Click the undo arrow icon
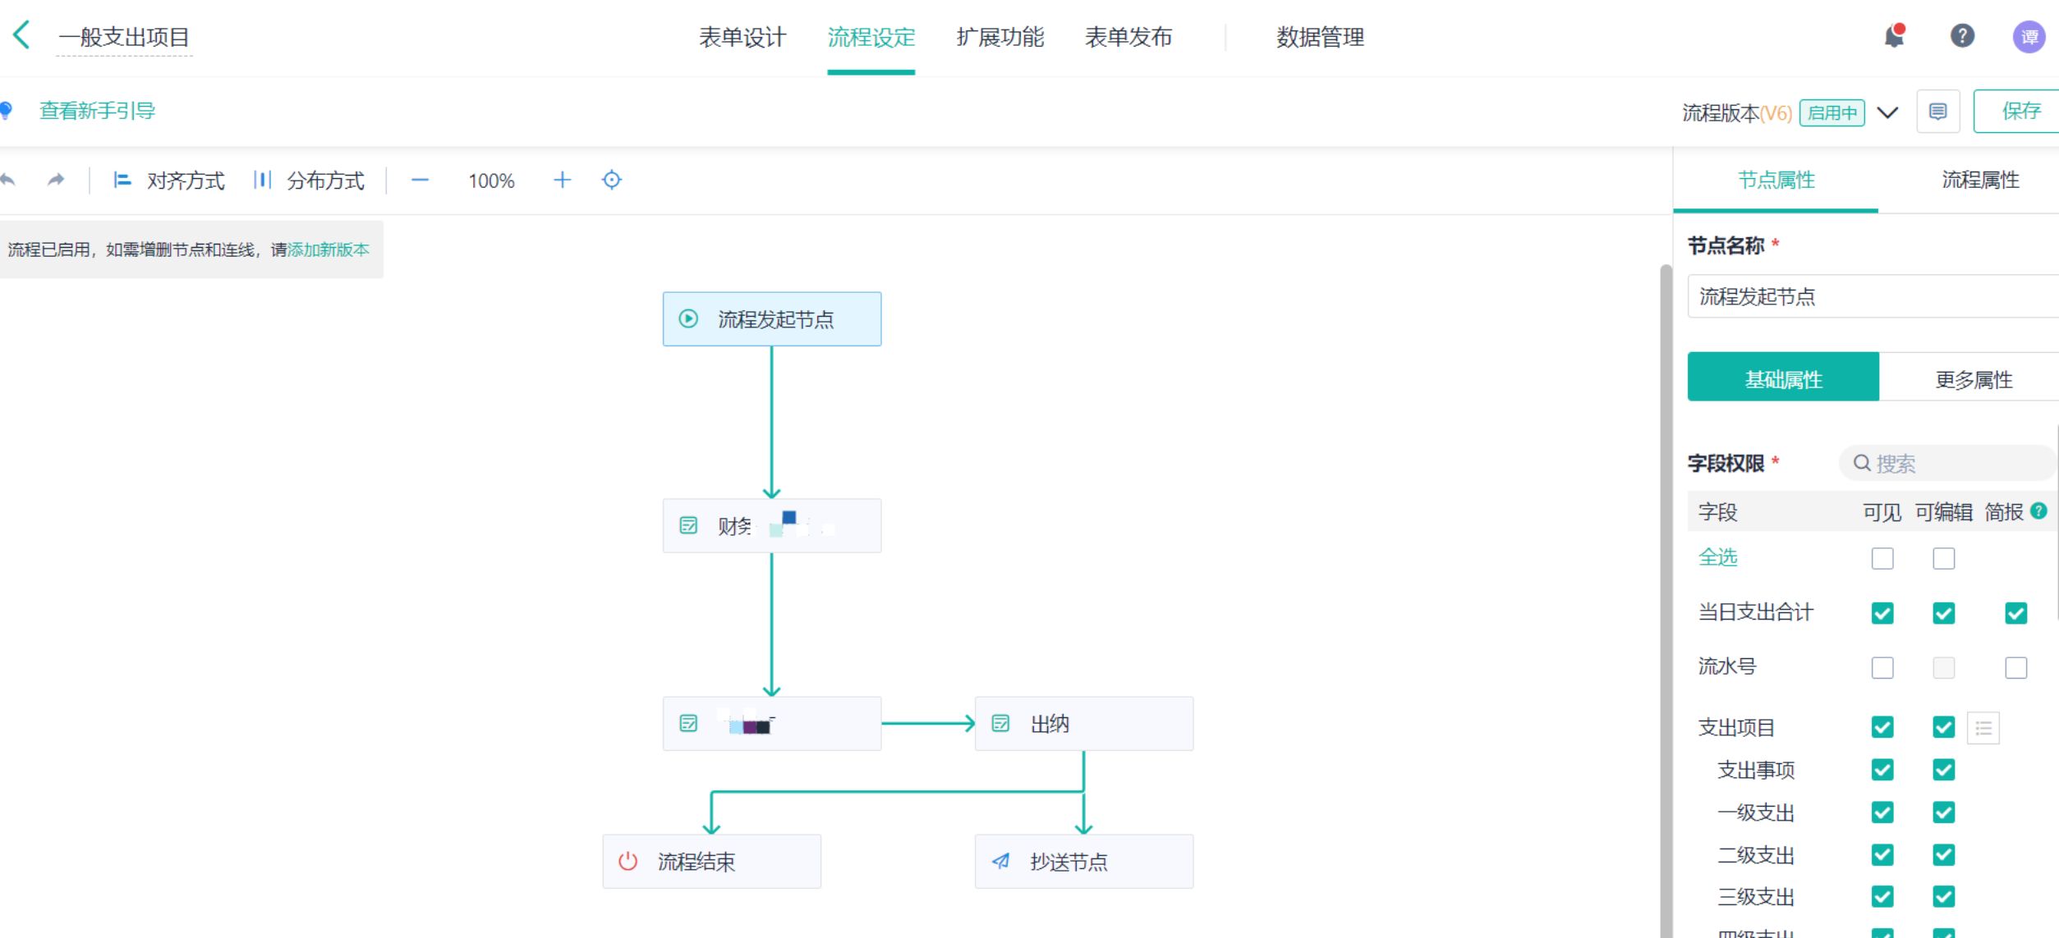The image size is (2059, 938). pyautogui.click(x=8, y=180)
